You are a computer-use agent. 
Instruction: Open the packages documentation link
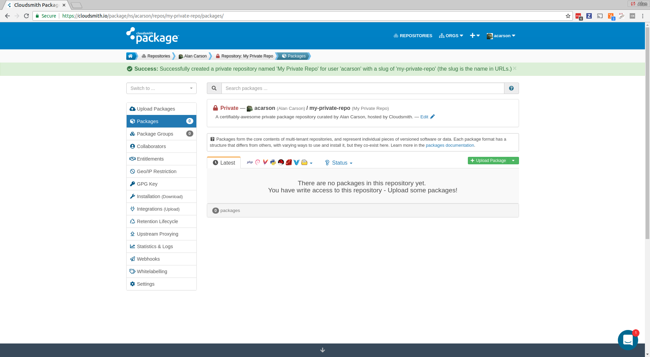(x=450, y=145)
